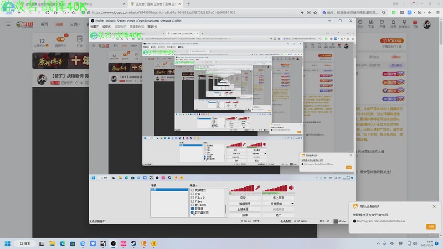This screenshot has width=443, height=249.
Task: Click the browser undo-close arrow icon
Action: click(x=64, y=12)
